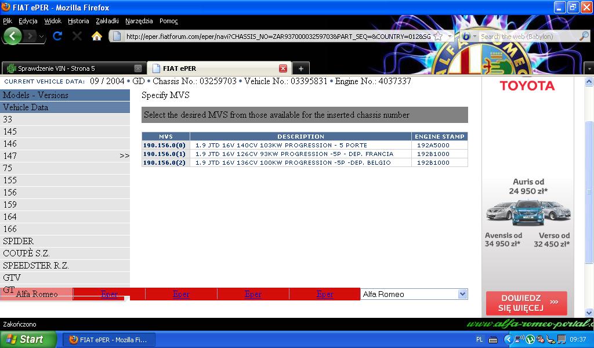Bookmark this page with the star icon
Viewport: 594px width, 348px height.
(438, 37)
